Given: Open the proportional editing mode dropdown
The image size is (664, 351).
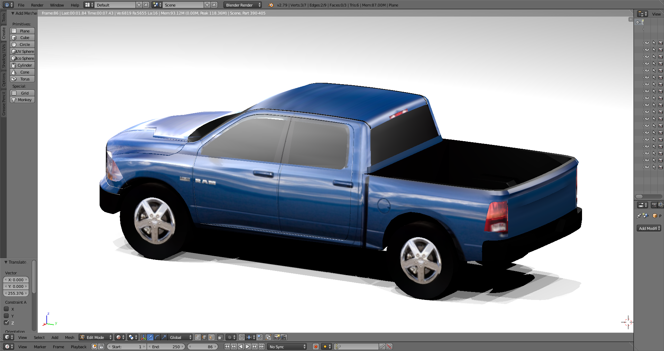Looking at the screenshot, I should 231,338.
